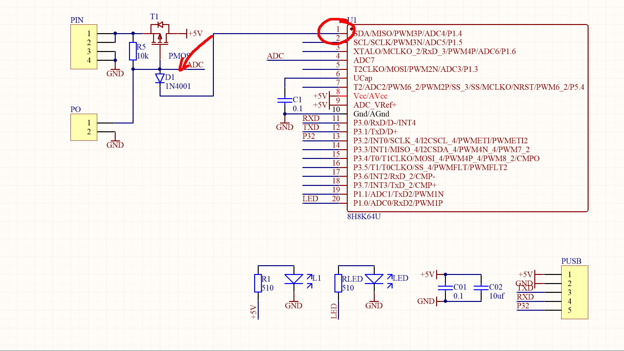The image size is (624, 351).
Task: Select the ADC net label at U1 pin 4
Action: click(x=275, y=56)
